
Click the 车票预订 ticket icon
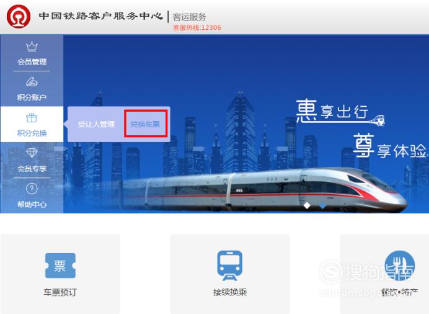click(60, 266)
